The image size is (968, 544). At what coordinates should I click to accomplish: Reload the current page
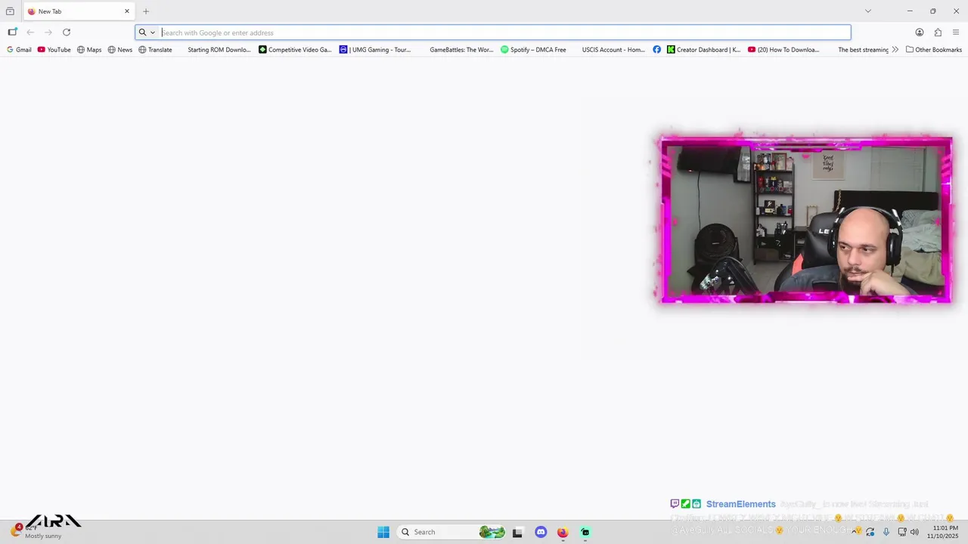[67, 32]
